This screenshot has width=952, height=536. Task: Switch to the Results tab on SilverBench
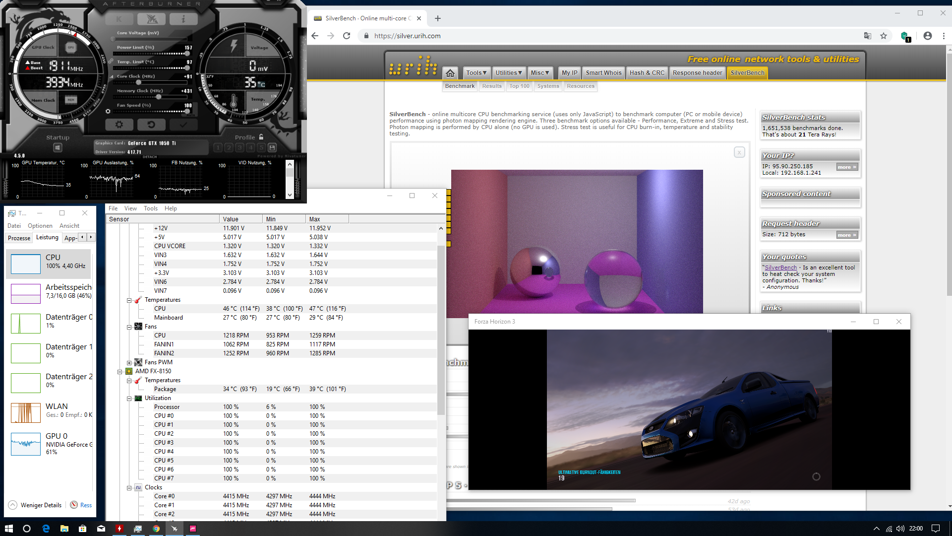tap(492, 86)
